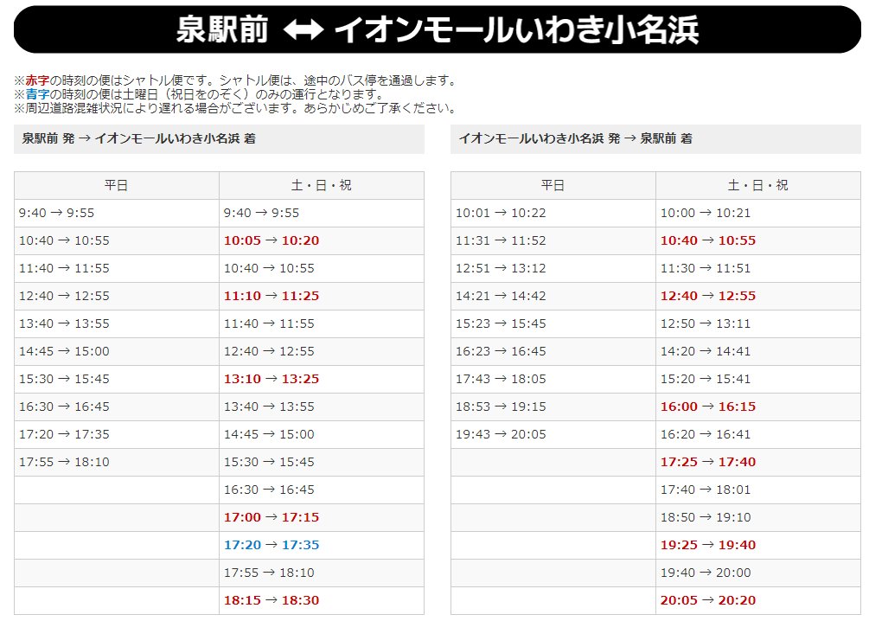Image resolution: width=869 pixels, height=621 pixels.
Task: Click 土・日・祝 header in the 泉駅前 着 table
Action: click(758, 185)
